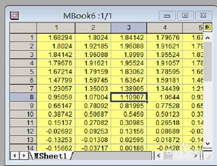Viewport: 217px width, 166px height.
Task: Click the cell containing 1.47799
Action: click(56, 80)
